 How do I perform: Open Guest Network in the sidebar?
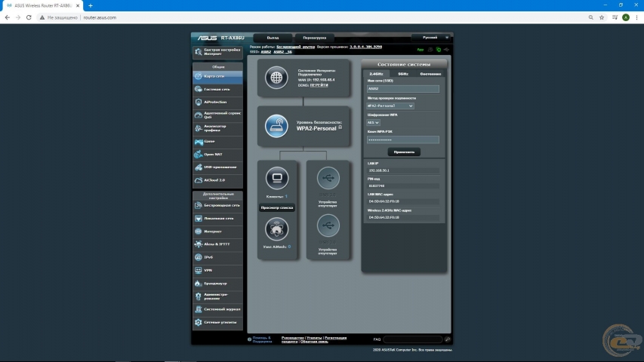coord(217,89)
